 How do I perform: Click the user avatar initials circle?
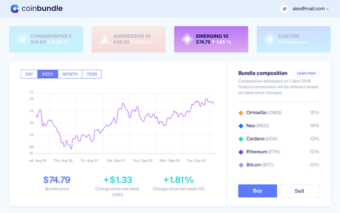285,9
